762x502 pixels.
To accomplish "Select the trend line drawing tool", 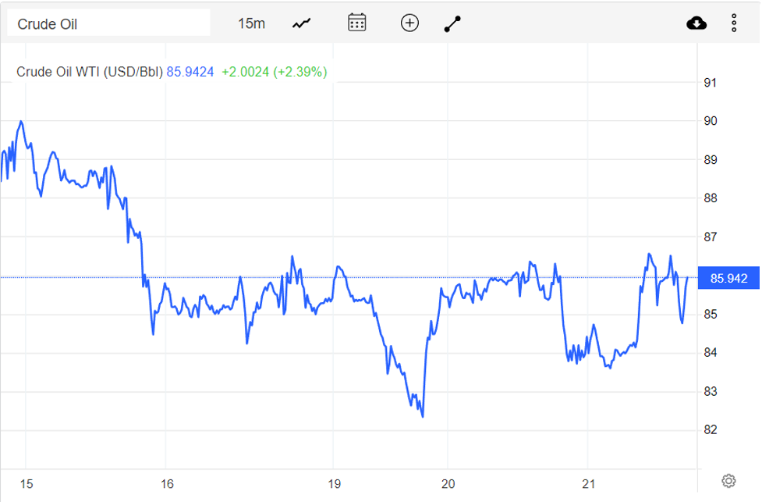I will [452, 23].
